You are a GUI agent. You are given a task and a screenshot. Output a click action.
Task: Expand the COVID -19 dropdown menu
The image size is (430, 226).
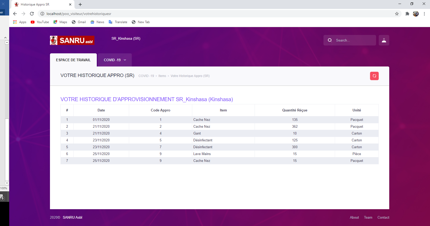115,60
